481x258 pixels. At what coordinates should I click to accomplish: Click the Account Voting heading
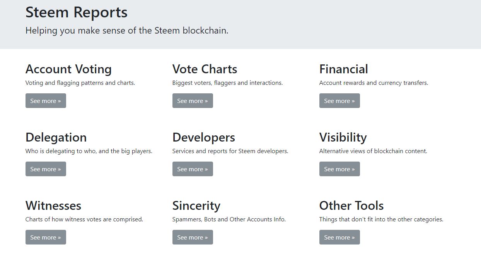click(68, 69)
